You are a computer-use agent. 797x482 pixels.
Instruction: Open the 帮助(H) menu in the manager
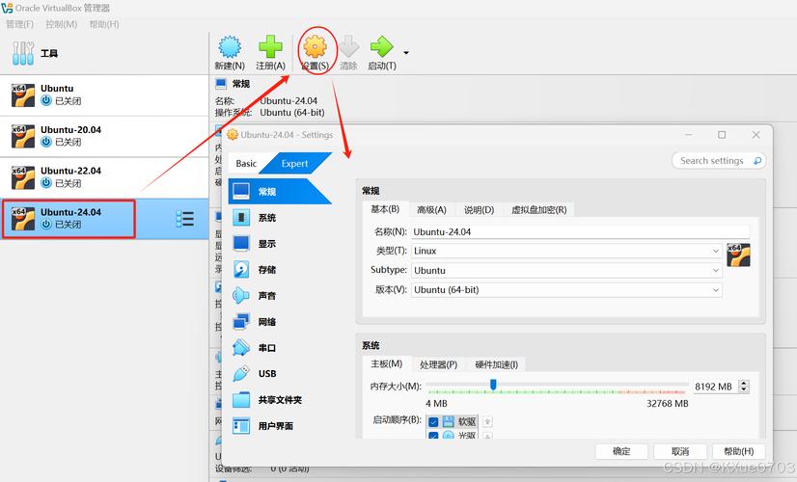(x=103, y=24)
